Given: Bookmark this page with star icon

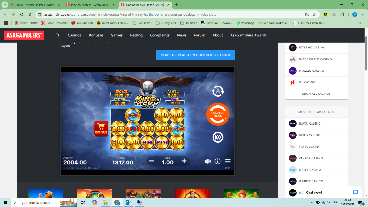Looking at the screenshot, I should (314, 14).
